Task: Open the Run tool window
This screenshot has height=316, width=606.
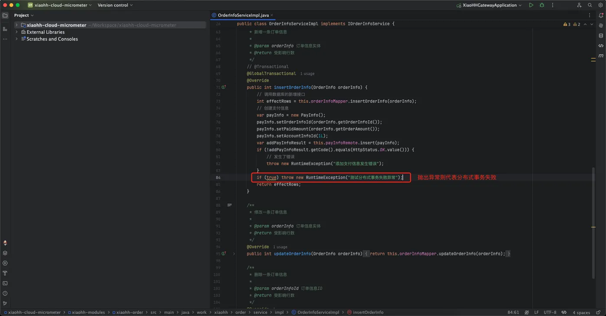Action: tap(5, 263)
